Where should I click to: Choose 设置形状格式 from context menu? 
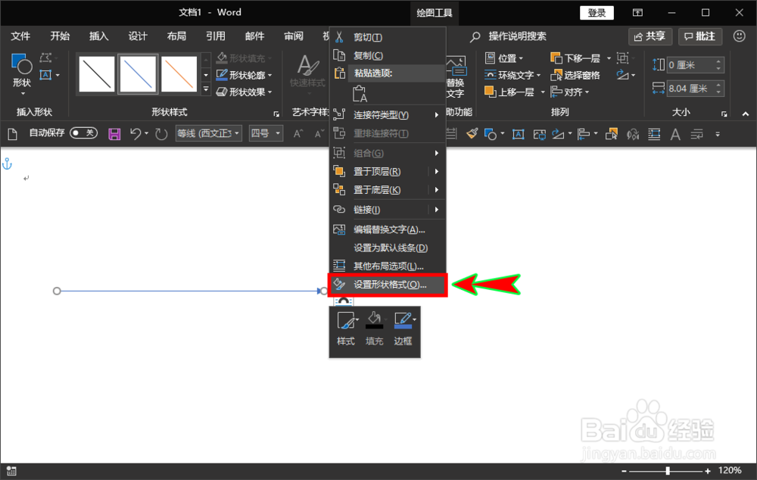click(387, 285)
